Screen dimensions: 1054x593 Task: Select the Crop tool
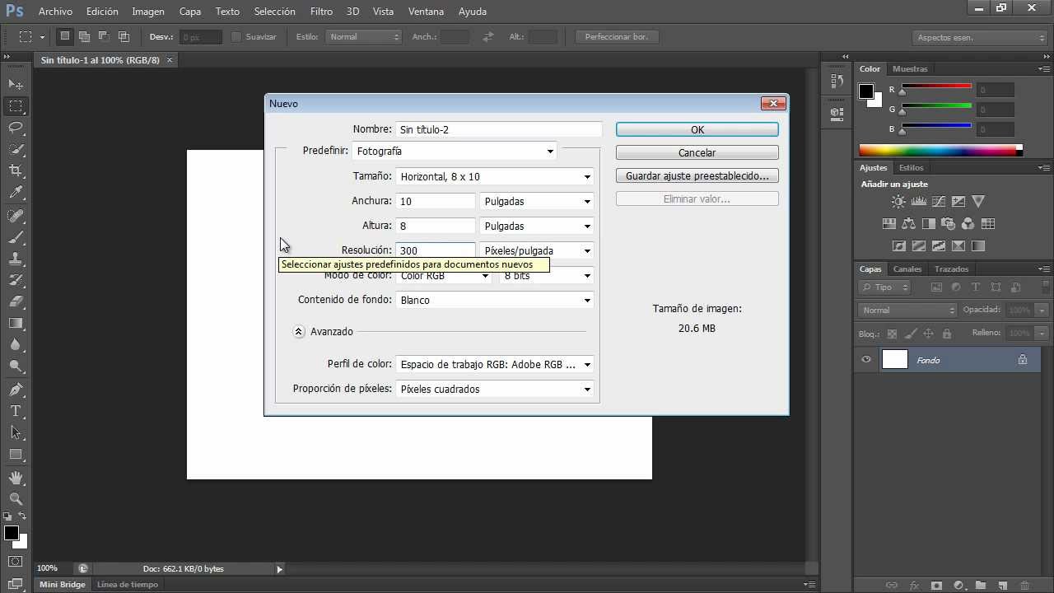(x=16, y=170)
